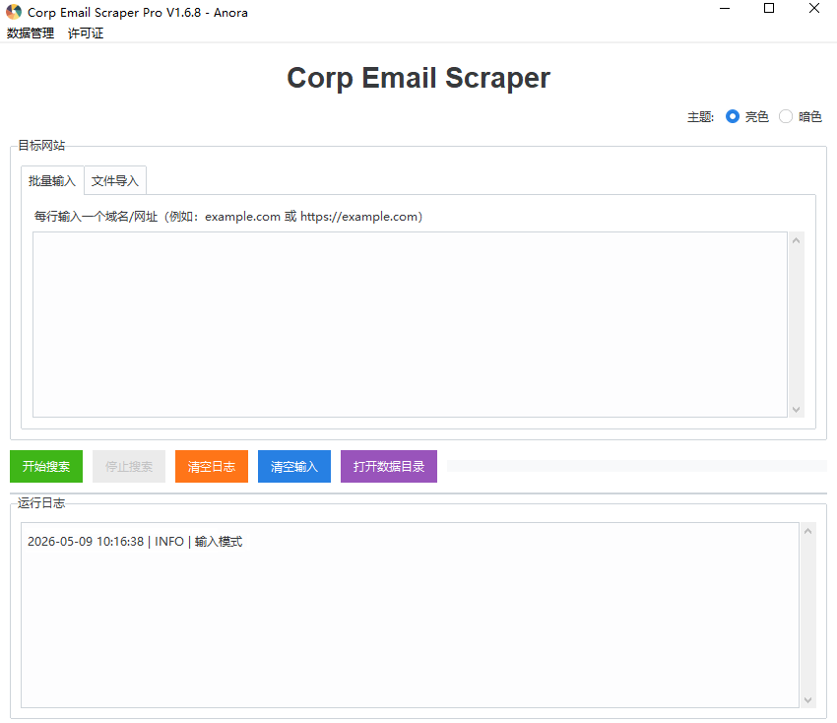Minimize the Corp Email Scraper window
This screenshot has width=837, height=723.
[x=725, y=9]
